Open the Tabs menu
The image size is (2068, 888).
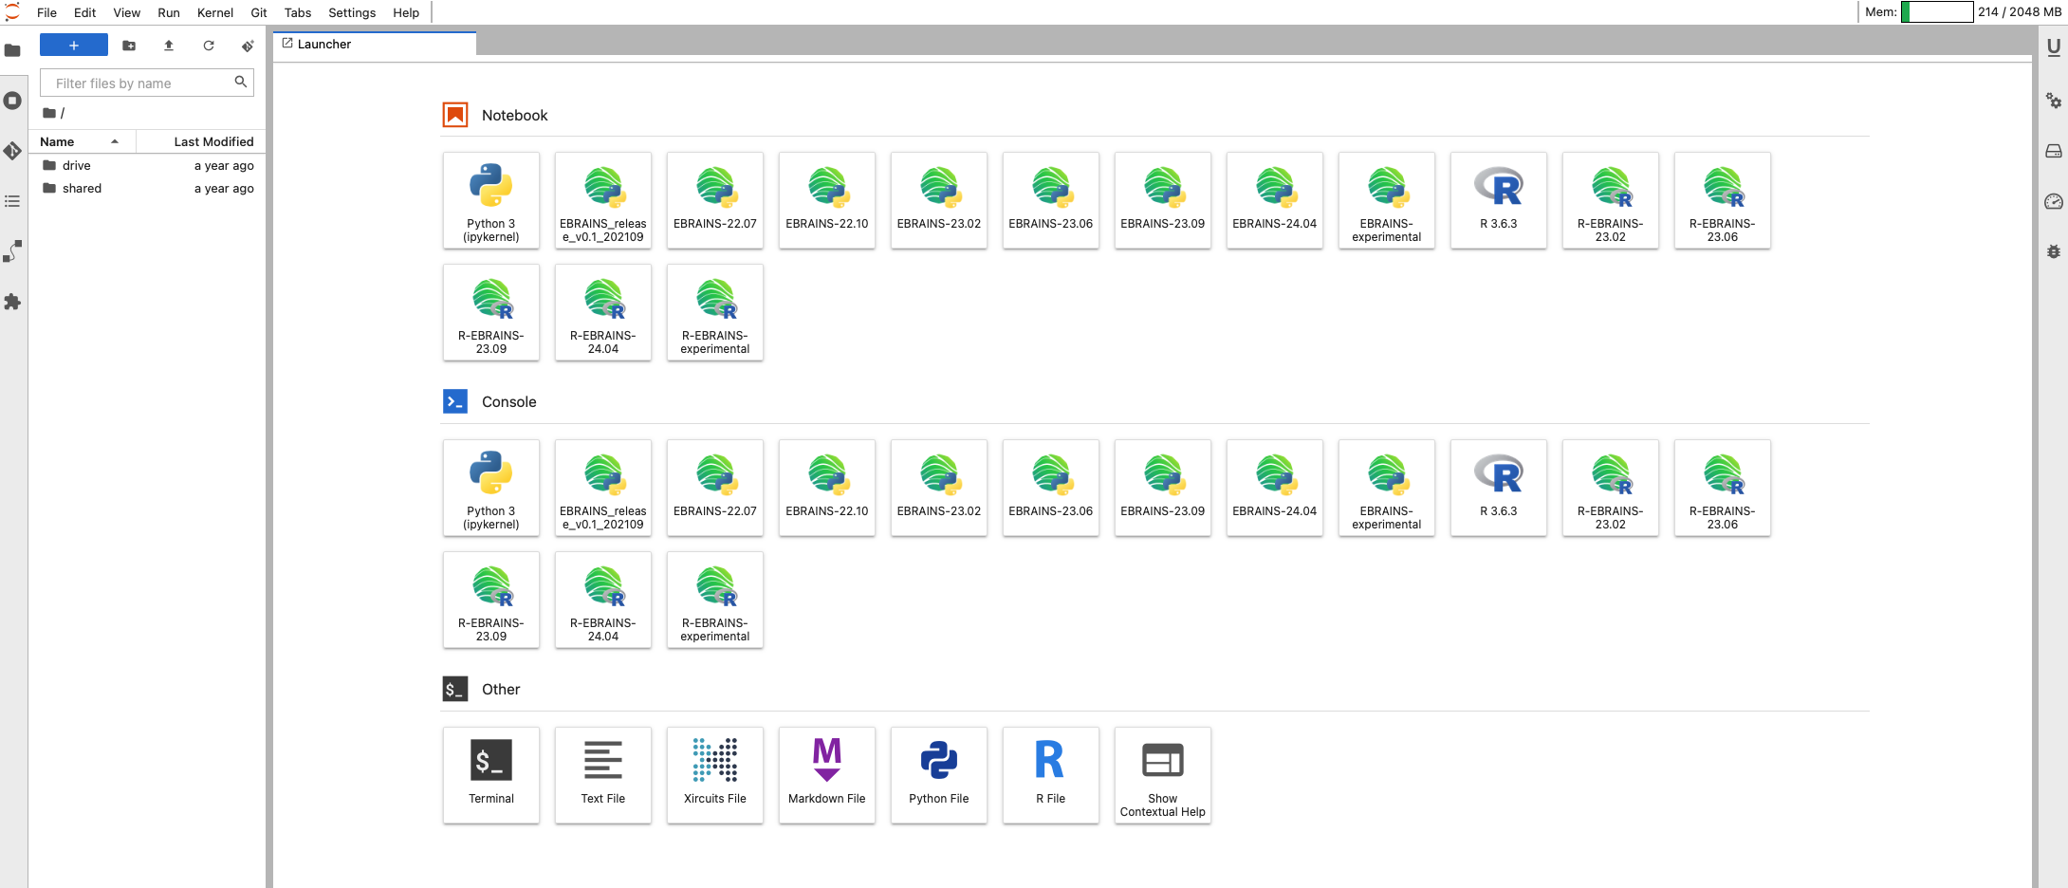pyautogui.click(x=298, y=12)
